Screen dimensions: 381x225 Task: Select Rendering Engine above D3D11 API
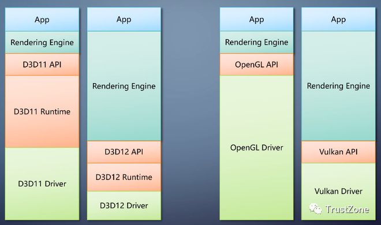(42, 43)
